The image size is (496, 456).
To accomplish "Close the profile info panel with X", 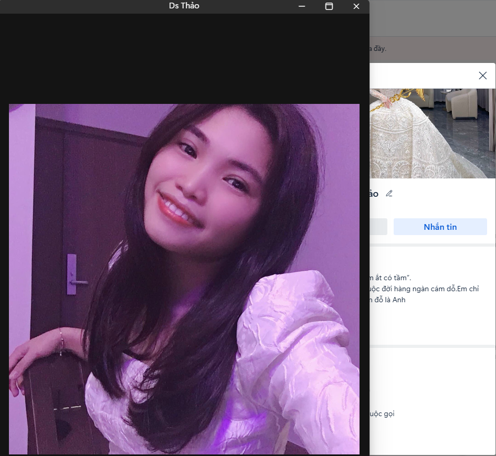I will (482, 76).
